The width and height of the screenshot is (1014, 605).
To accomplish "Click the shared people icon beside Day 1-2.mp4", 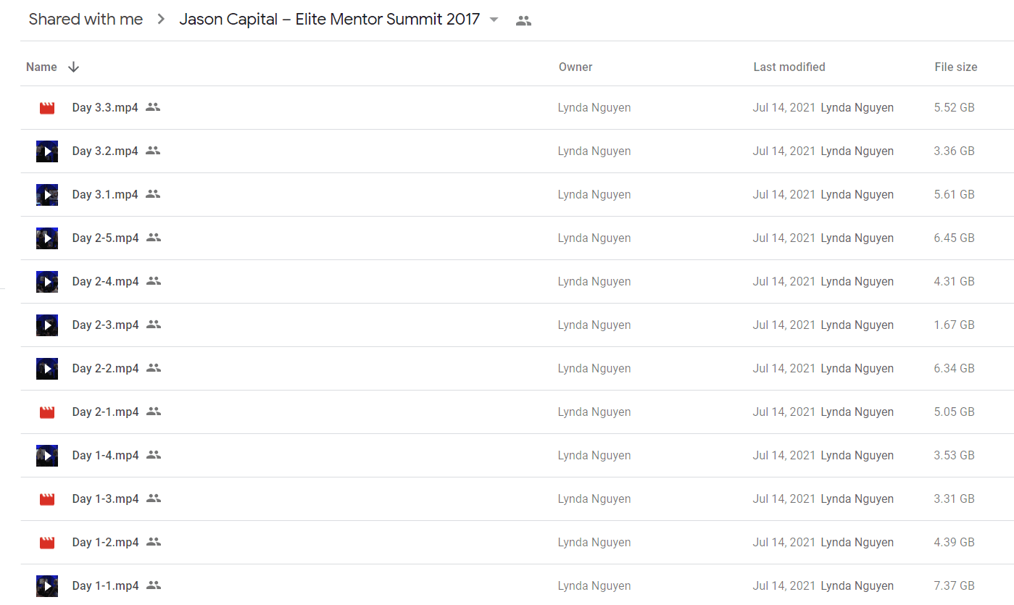I will 153,542.
